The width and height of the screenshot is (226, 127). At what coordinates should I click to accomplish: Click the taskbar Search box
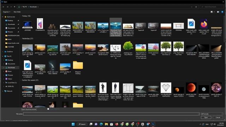point(82,124)
